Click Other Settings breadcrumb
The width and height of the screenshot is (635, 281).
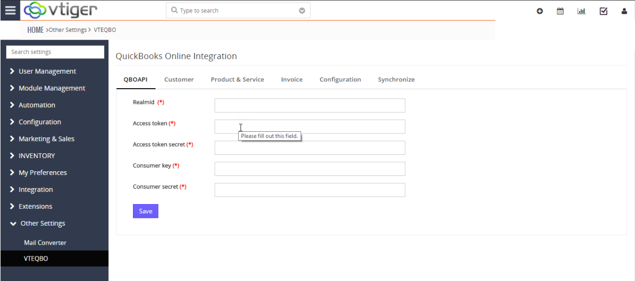coord(68,30)
